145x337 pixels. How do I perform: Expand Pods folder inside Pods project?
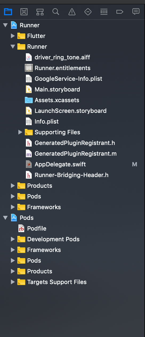(x=13, y=261)
